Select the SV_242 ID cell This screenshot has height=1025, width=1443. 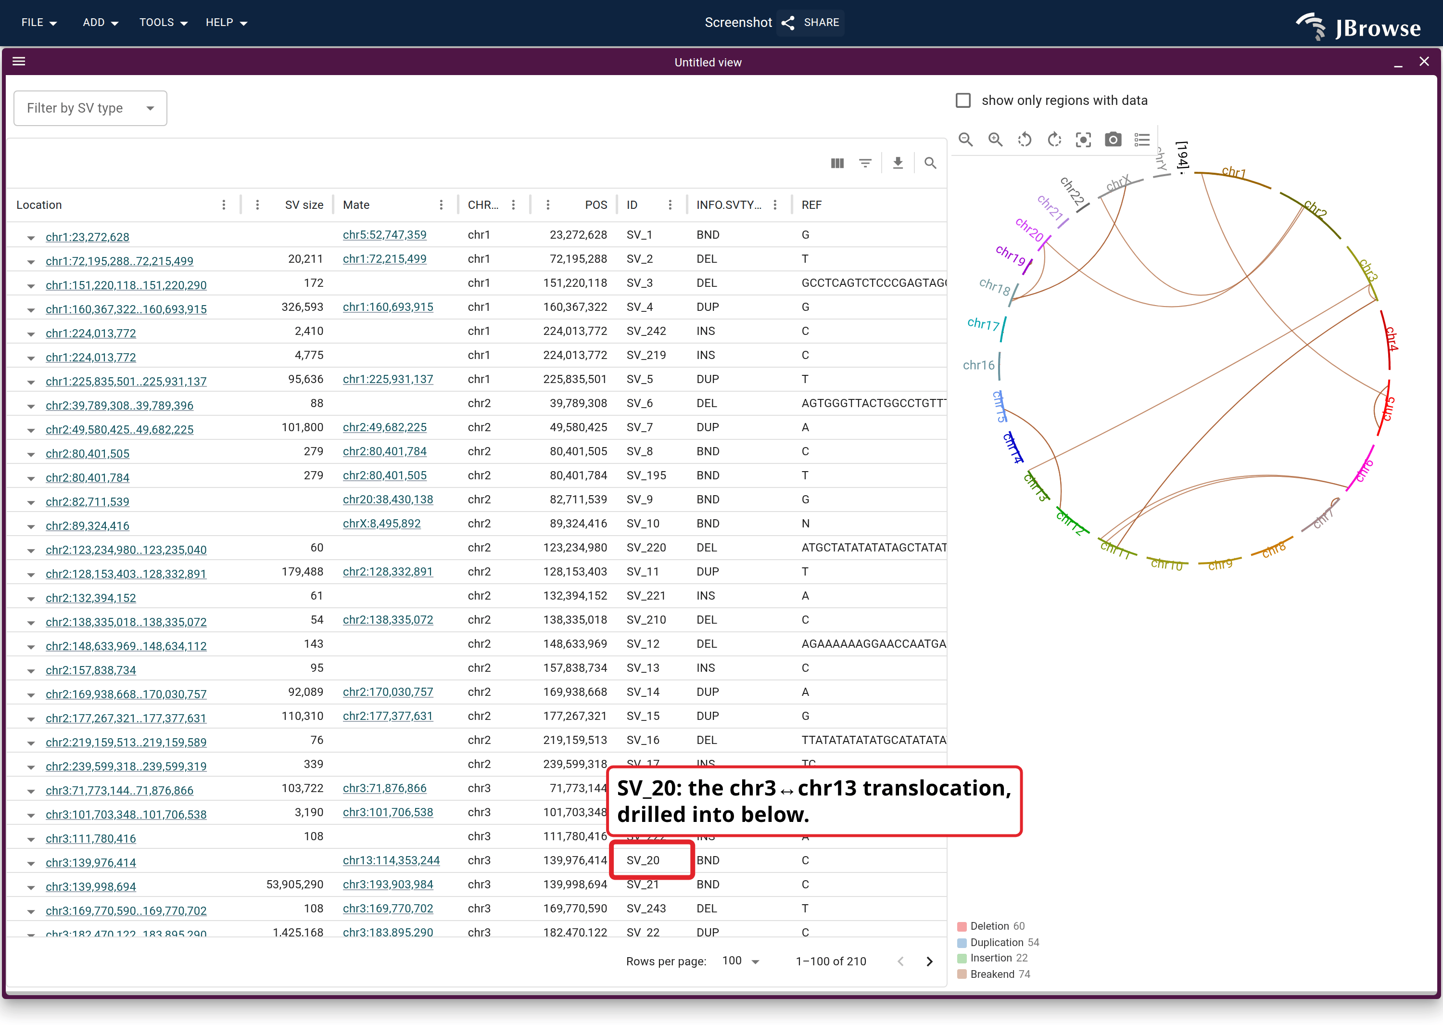point(646,332)
